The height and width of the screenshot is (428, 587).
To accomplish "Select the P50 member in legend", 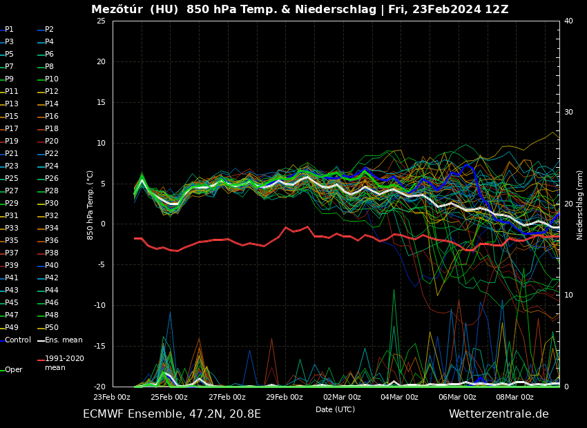I will [52, 328].
